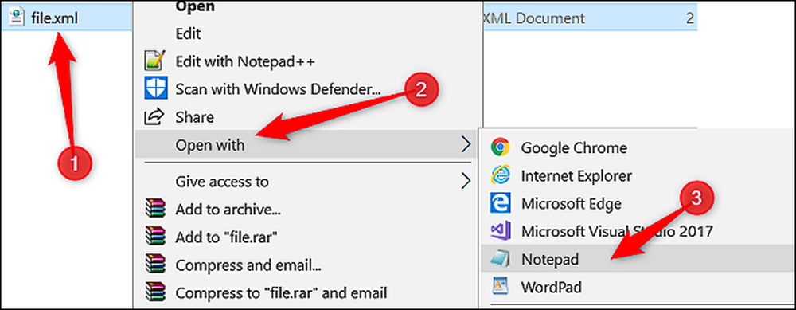Image resolution: width=796 pixels, height=310 pixels.
Task: Select Edit with Notepad++ entry
Action: tap(245, 62)
